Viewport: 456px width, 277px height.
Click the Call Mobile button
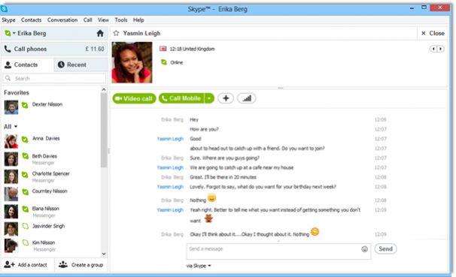pos(182,98)
